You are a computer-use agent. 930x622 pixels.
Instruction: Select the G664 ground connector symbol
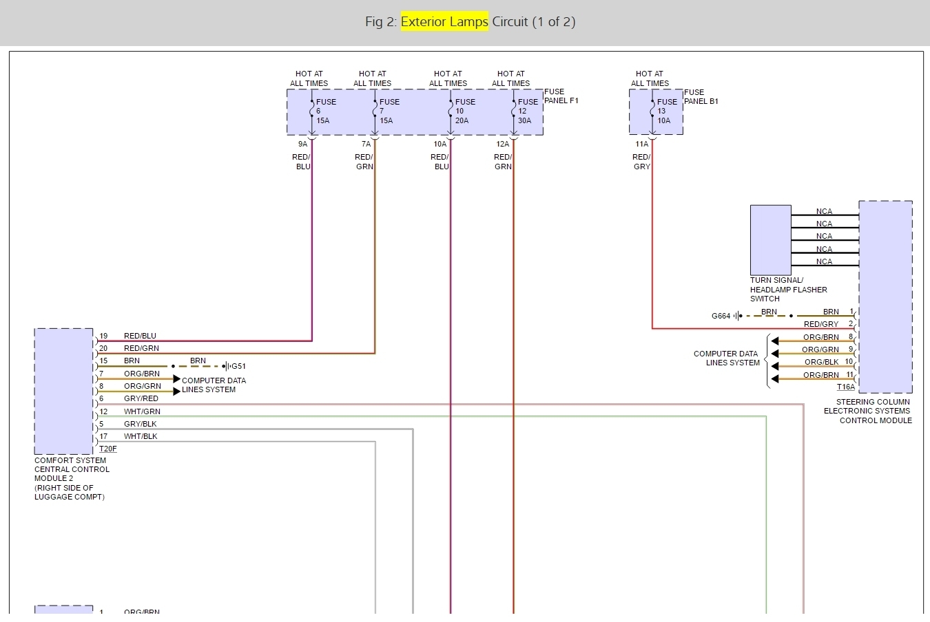pos(737,316)
